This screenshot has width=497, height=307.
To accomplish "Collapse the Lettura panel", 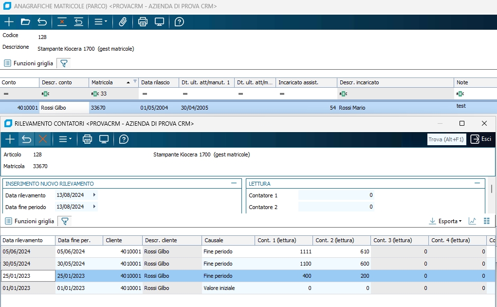I will point(478,183).
